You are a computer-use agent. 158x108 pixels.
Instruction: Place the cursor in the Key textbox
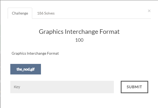[x=62, y=87]
